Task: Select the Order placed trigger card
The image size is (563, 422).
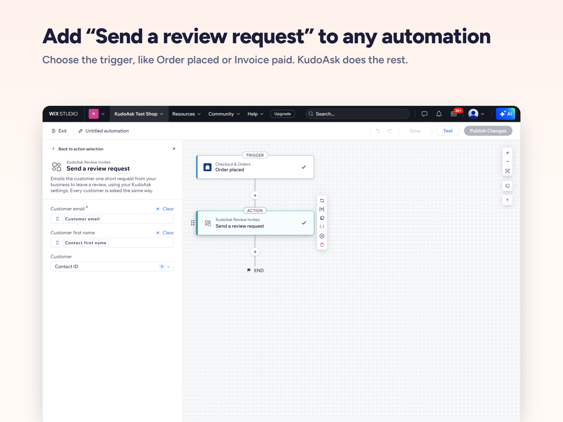Action: click(255, 167)
